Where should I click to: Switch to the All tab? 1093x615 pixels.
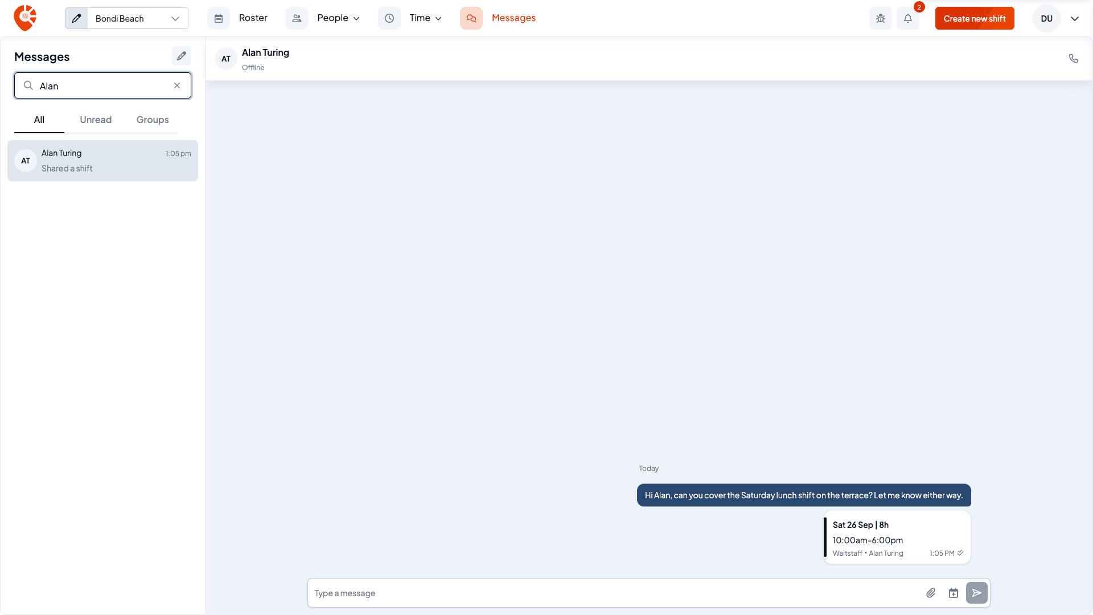click(39, 120)
